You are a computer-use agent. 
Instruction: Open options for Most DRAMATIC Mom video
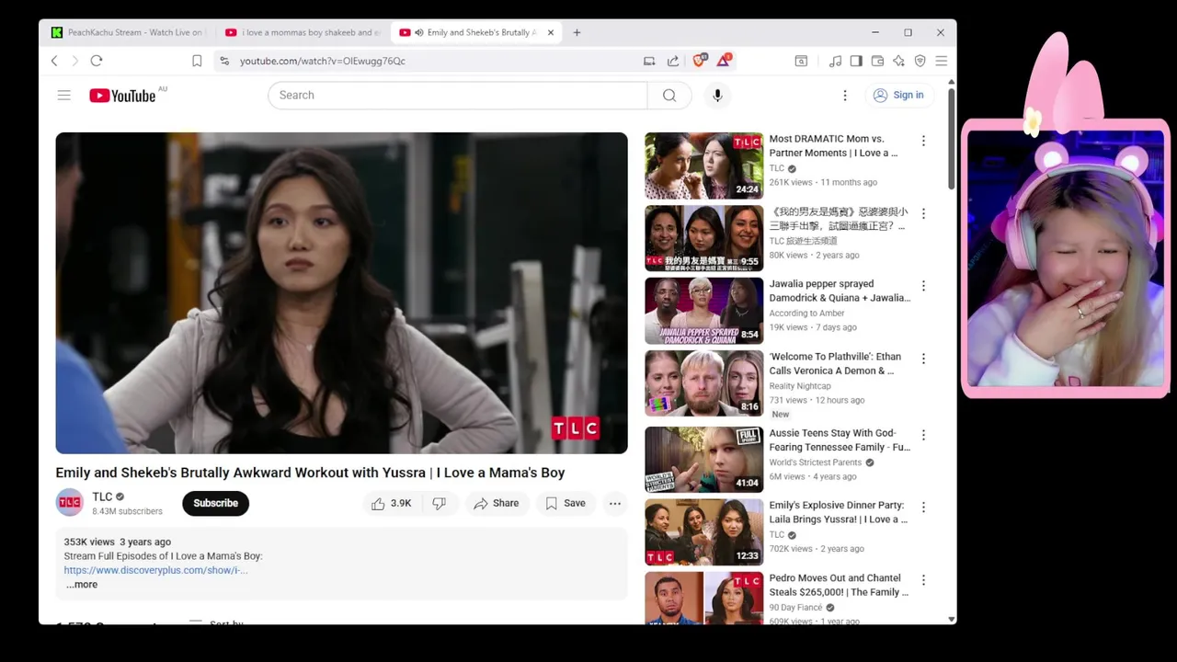tap(923, 141)
